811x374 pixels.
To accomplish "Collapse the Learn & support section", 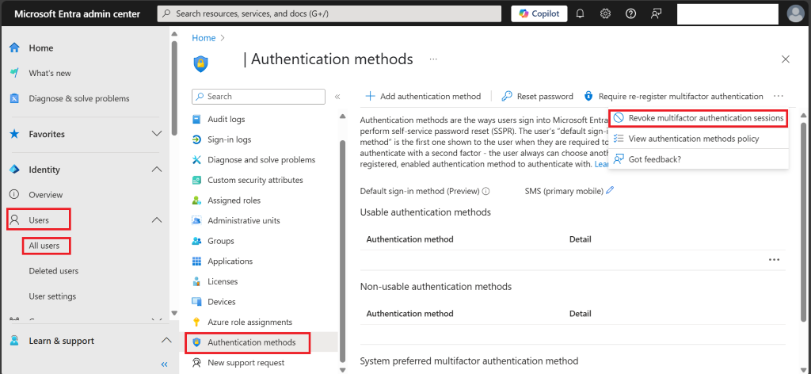I will pyautogui.click(x=166, y=341).
